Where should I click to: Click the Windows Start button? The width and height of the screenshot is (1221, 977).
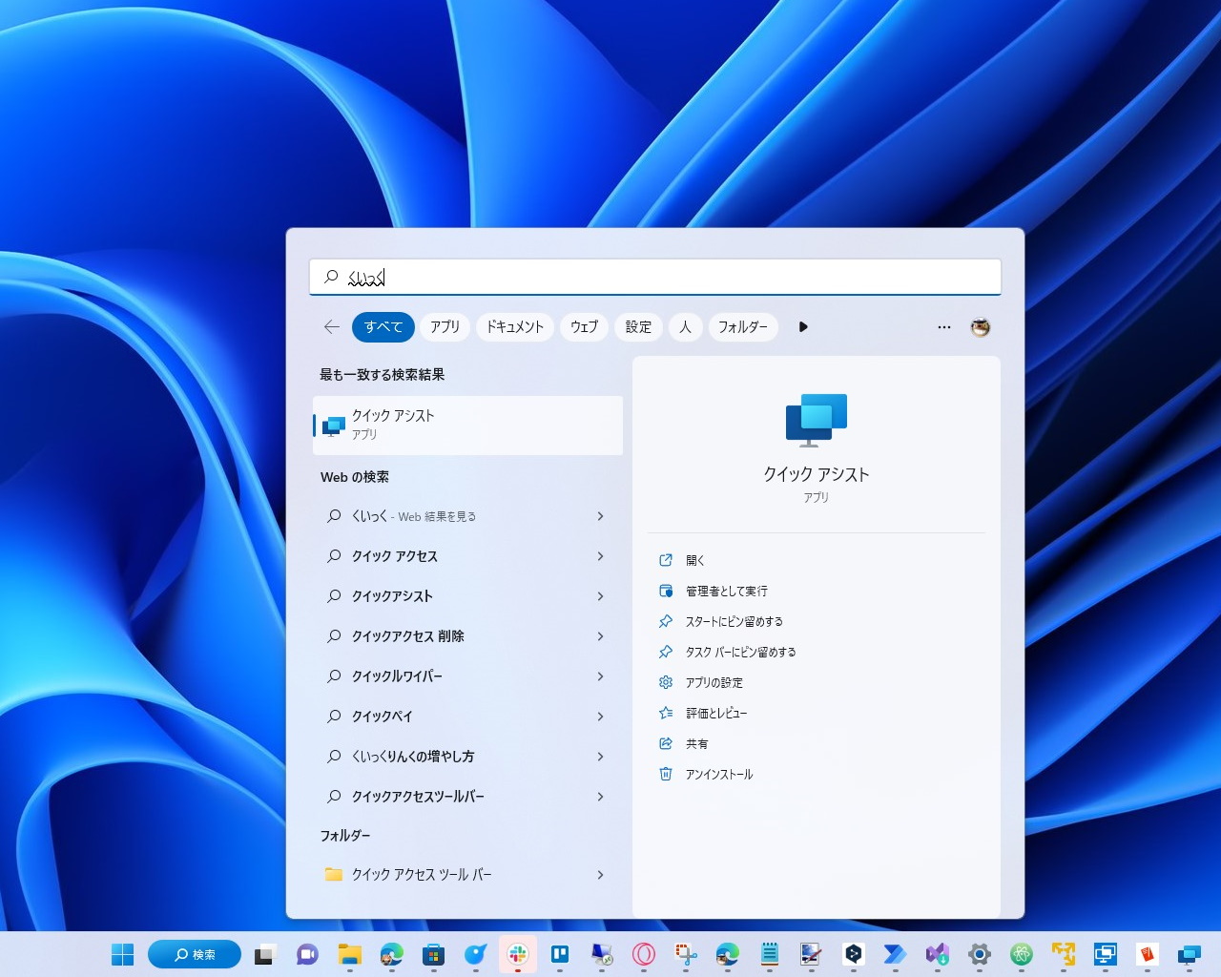122,954
